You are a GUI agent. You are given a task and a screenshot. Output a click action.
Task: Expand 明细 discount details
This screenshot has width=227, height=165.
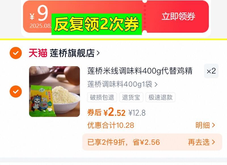(x=205, y=125)
